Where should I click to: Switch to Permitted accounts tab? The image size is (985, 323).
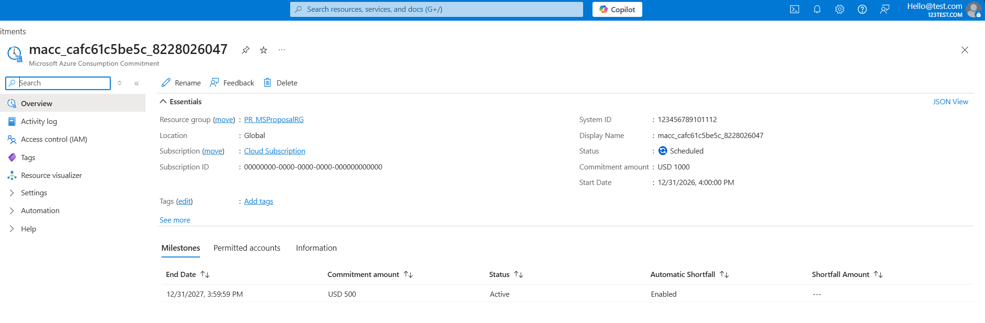(247, 248)
